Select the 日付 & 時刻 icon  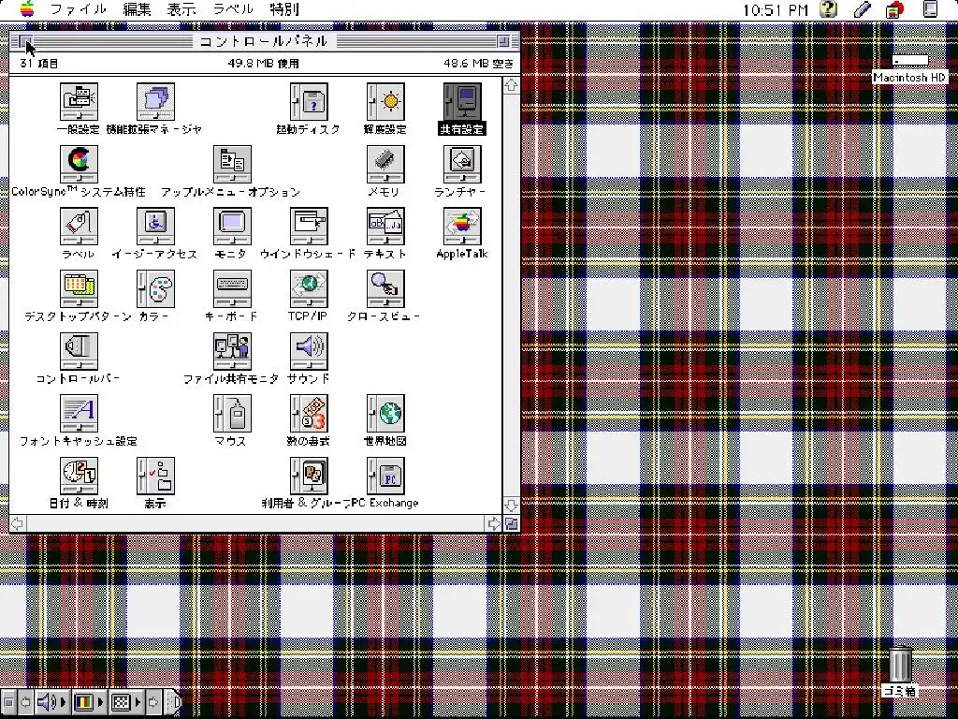[79, 477]
